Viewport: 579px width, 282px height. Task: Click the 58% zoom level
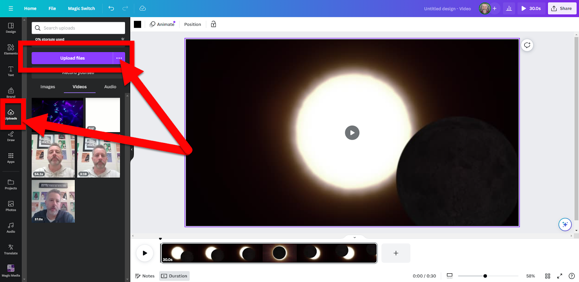click(531, 276)
